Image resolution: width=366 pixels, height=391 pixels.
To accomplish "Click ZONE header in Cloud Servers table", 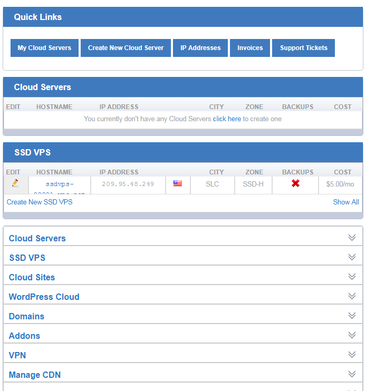I will 254,107.
